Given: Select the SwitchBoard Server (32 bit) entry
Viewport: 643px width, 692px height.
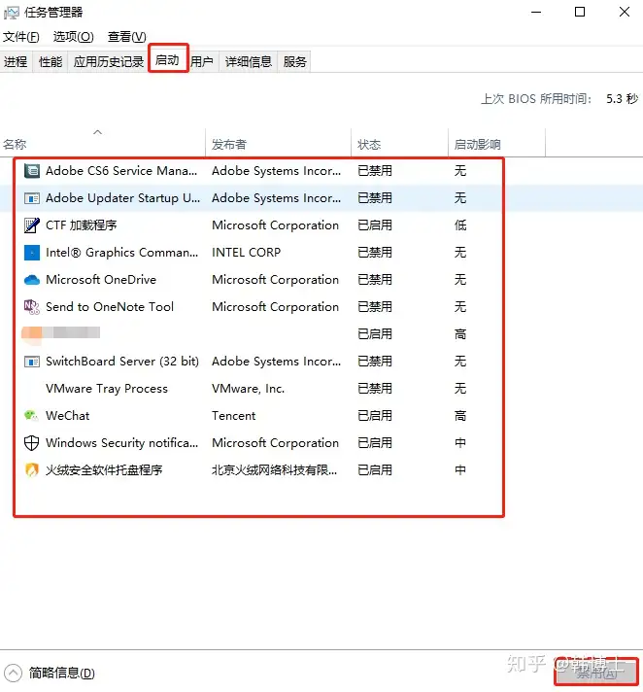Looking at the screenshot, I should pos(122,362).
